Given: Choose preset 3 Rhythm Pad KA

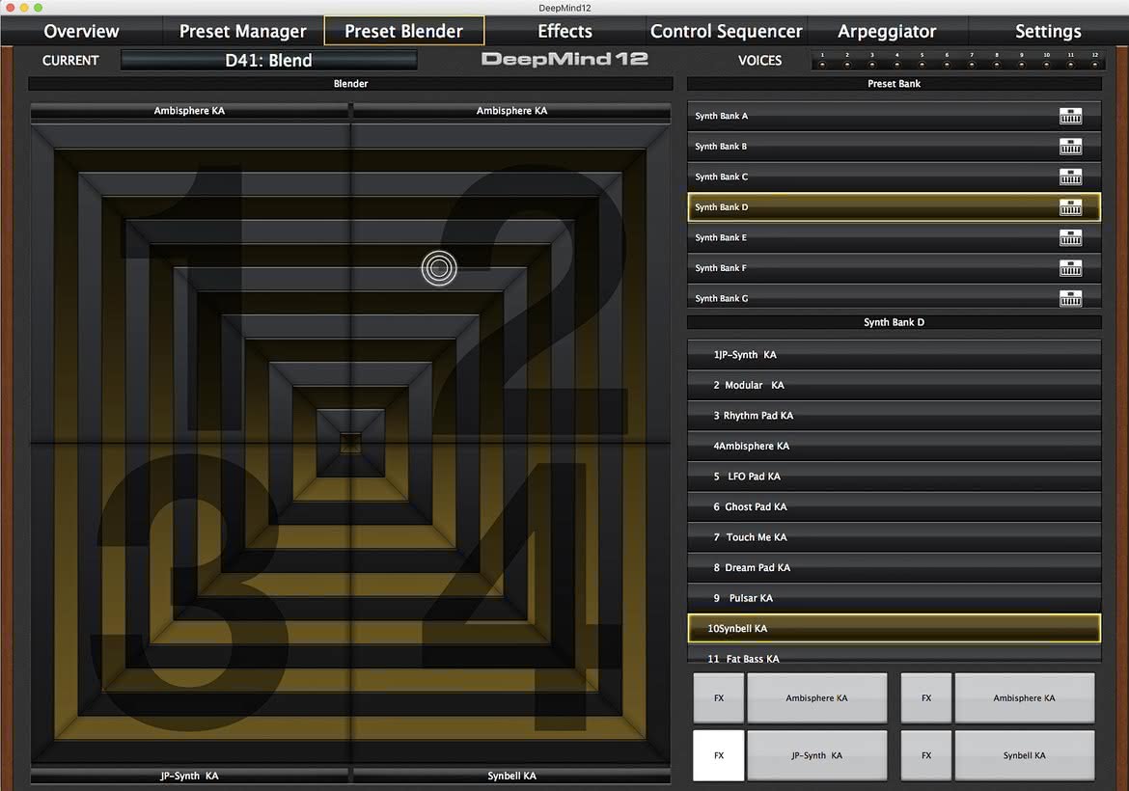Looking at the screenshot, I should [x=895, y=416].
